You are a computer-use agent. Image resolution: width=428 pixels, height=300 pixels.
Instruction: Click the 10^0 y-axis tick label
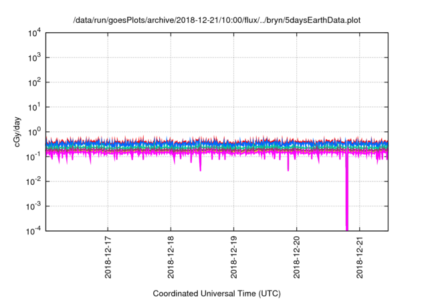pos(34,132)
